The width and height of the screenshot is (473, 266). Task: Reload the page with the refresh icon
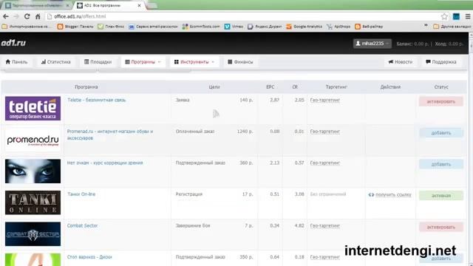27,16
